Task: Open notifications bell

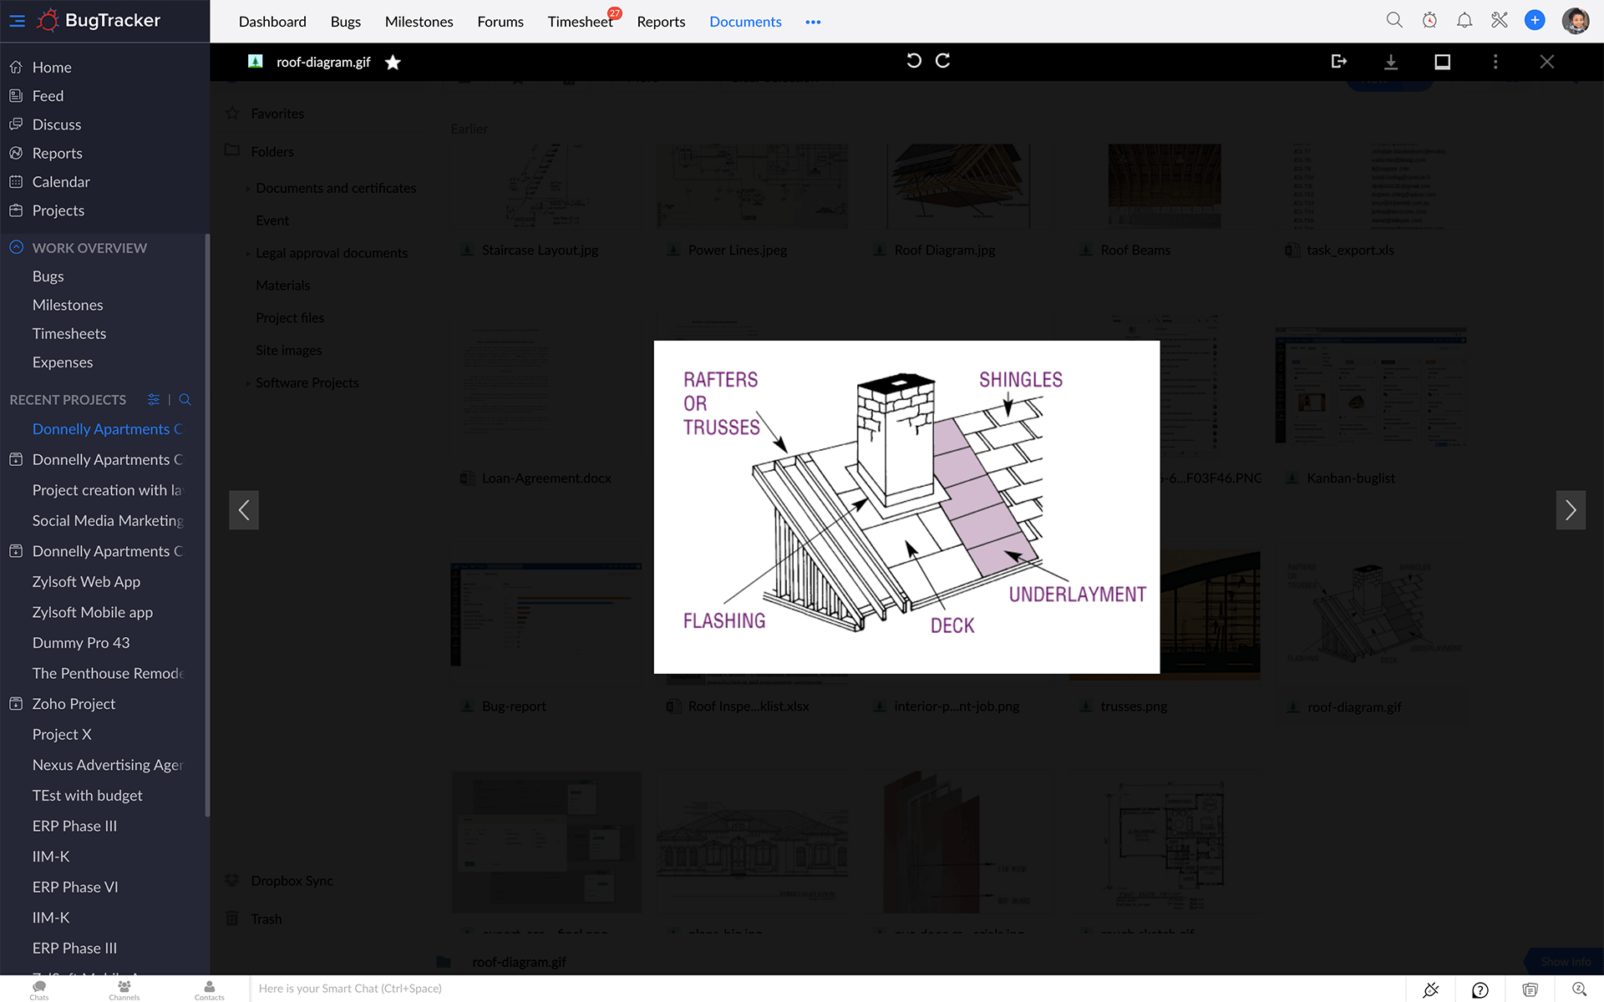Action: (1464, 20)
